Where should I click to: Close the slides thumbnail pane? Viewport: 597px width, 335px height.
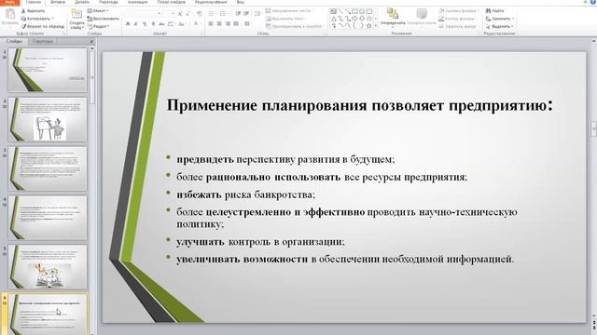pos(91,41)
